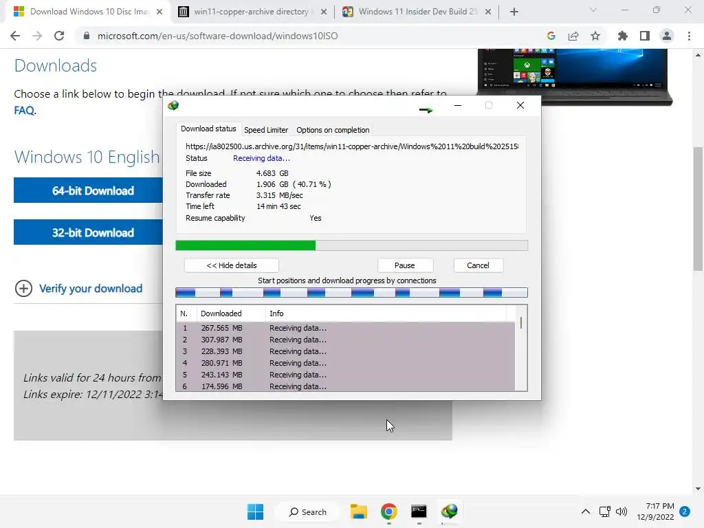Open Google icon in address bar

pos(551,36)
